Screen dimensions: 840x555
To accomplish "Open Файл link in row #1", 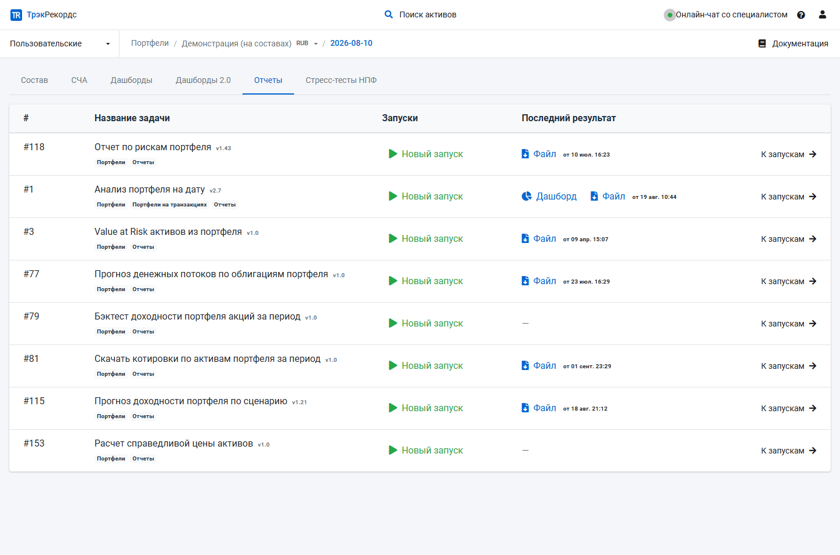I will coord(607,196).
